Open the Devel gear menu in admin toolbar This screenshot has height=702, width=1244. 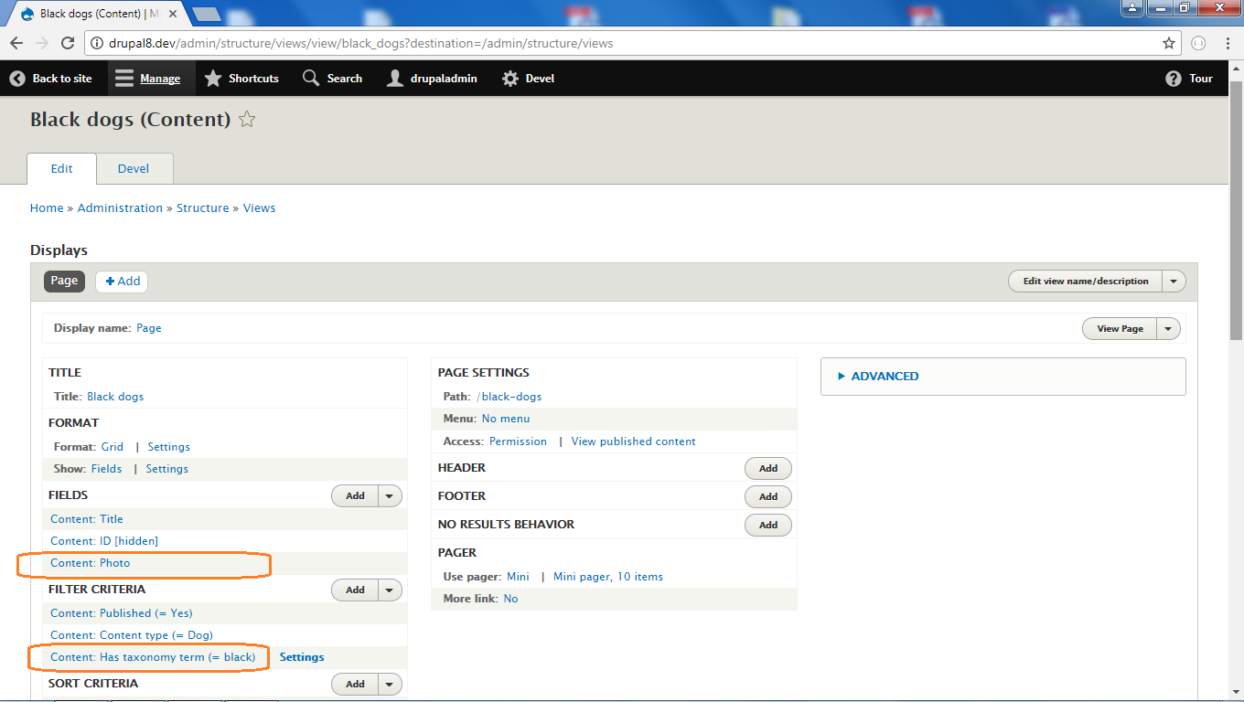click(x=528, y=78)
